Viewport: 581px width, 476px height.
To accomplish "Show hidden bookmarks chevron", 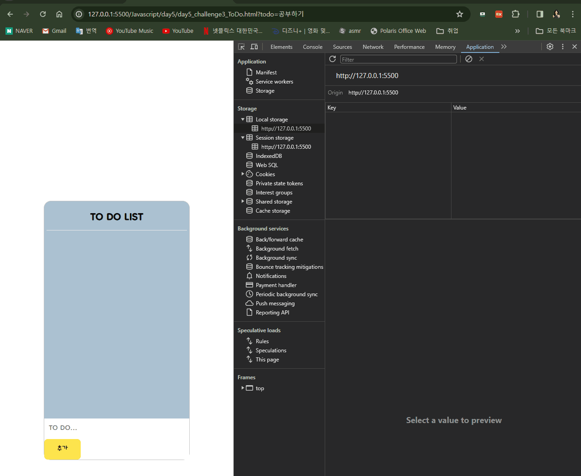I will coord(518,31).
